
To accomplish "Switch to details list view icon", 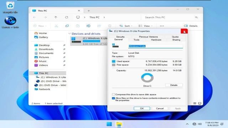I will click(195, 103).
